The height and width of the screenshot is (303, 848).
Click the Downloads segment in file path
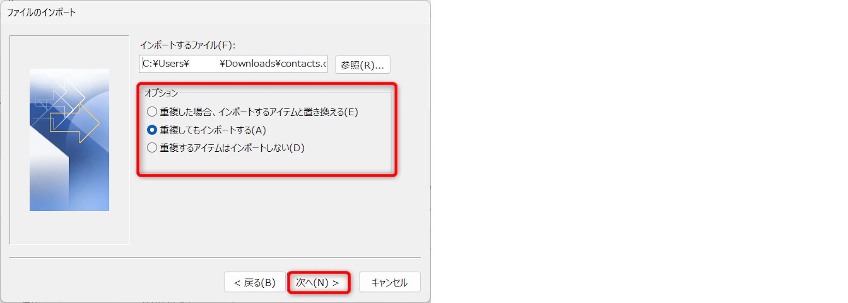click(250, 64)
